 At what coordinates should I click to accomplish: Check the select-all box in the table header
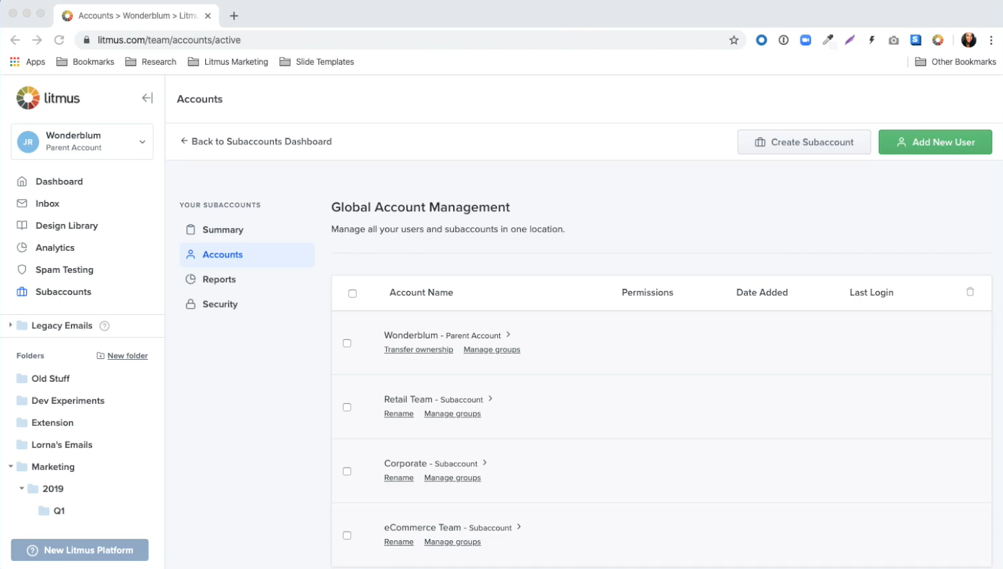click(353, 293)
